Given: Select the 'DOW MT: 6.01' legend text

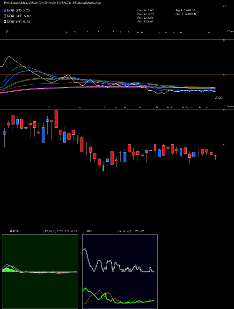Looking at the screenshot, I should (19, 16).
